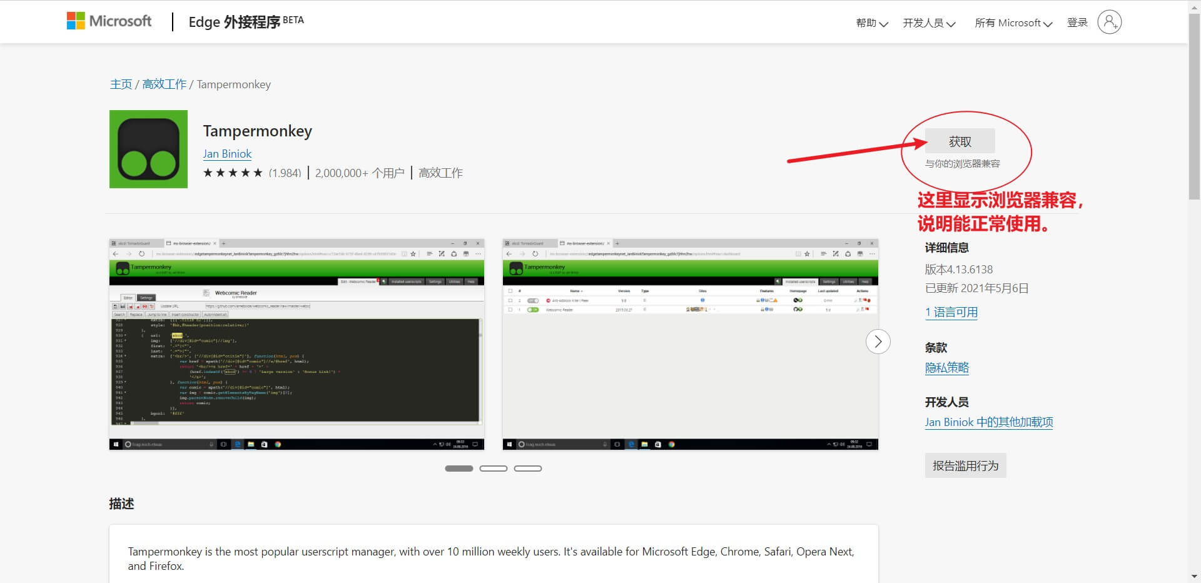The width and height of the screenshot is (1201, 583).
Task: Expand the 开发人员 dropdown menu
Action: [929, 23]
